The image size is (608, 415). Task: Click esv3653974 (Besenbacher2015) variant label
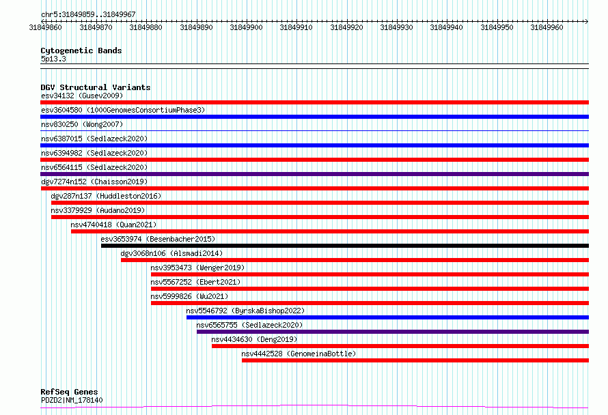158,239
